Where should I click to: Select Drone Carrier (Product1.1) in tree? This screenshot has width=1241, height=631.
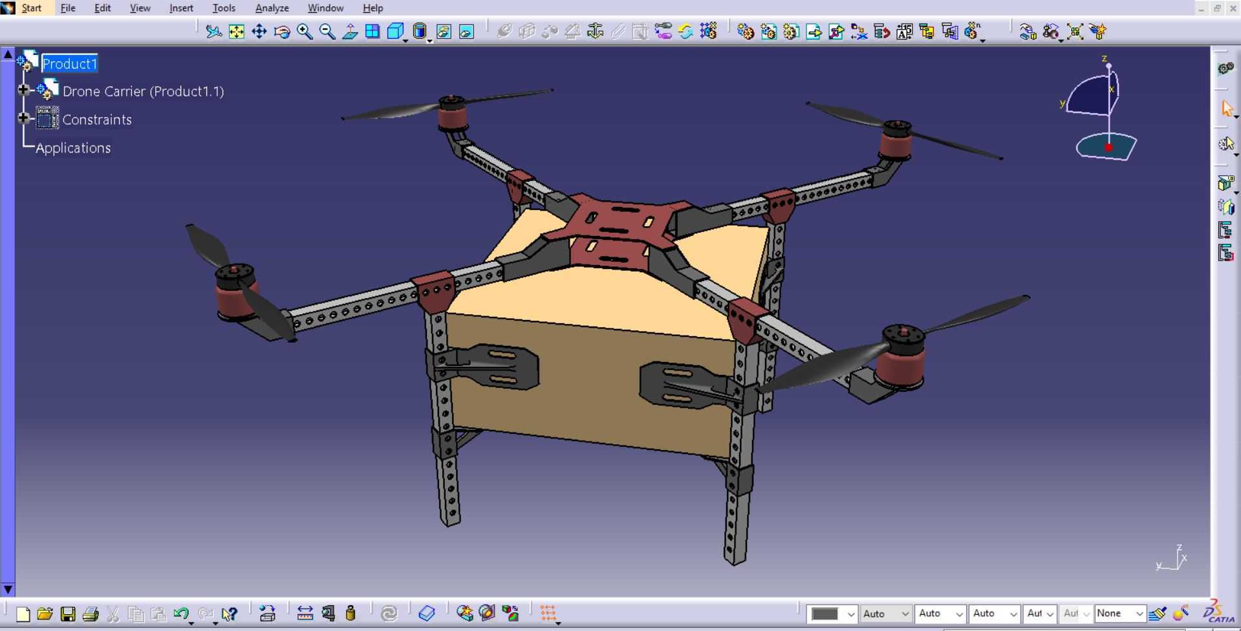pos(143,91)
